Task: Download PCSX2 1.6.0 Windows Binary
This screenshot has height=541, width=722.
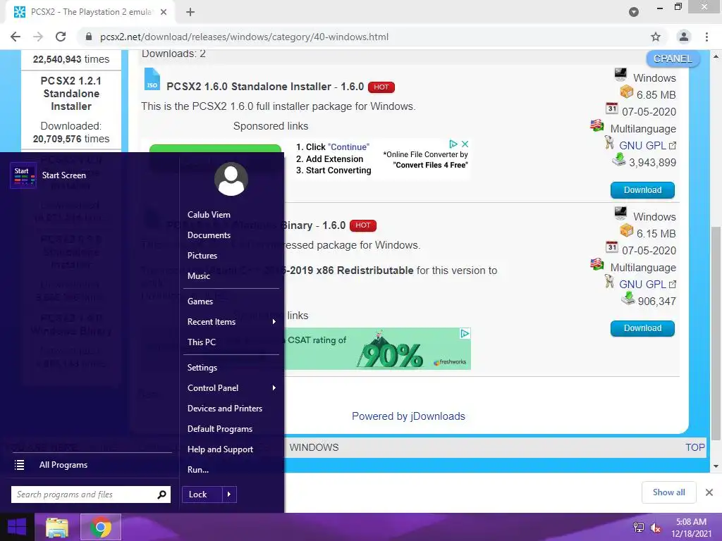Action: pyautogui.click(x=642, y=328)
